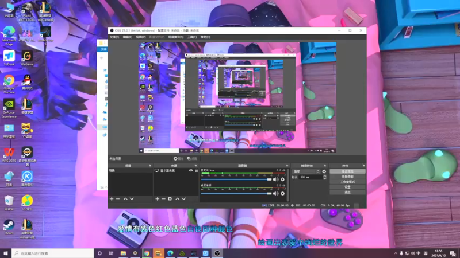Screen dimensions: 460x258
Task: Undock the Controls panel
Action: (363, 166)
